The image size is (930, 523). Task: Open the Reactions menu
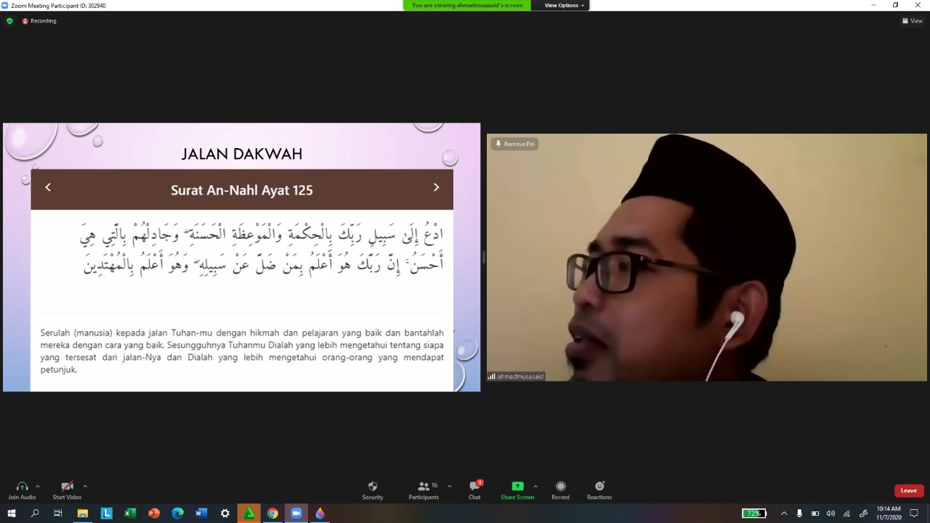(599, 487)
